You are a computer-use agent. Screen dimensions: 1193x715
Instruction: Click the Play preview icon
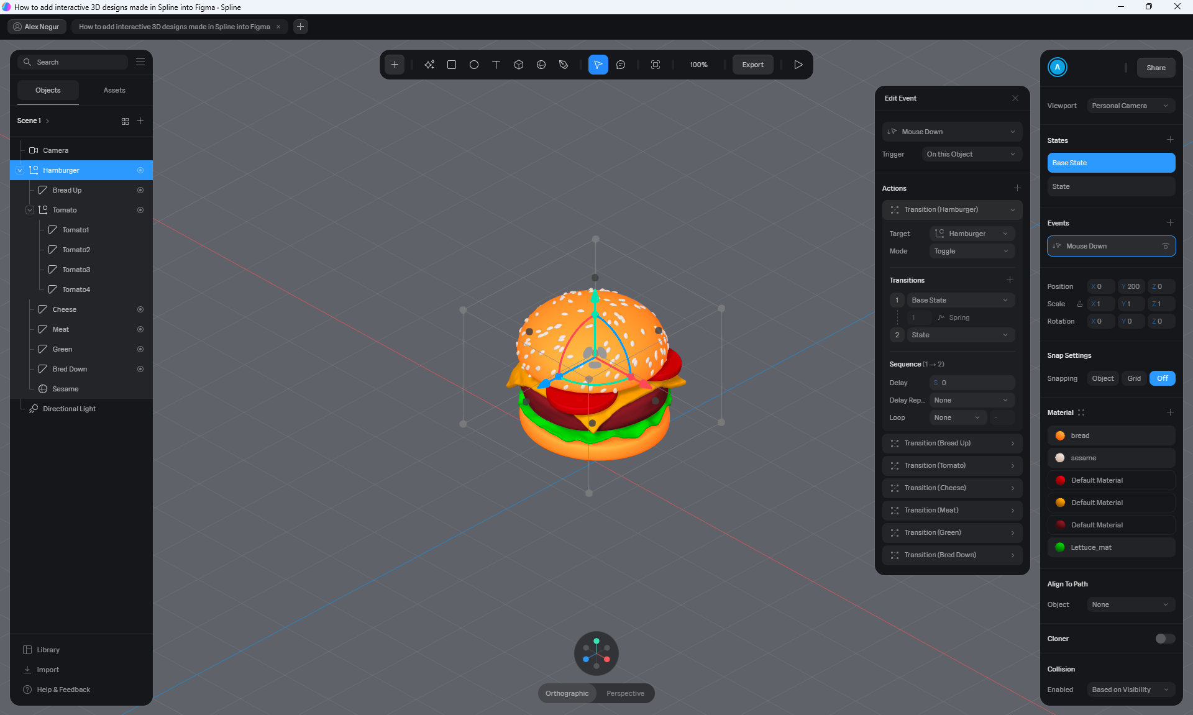[798, 65]
